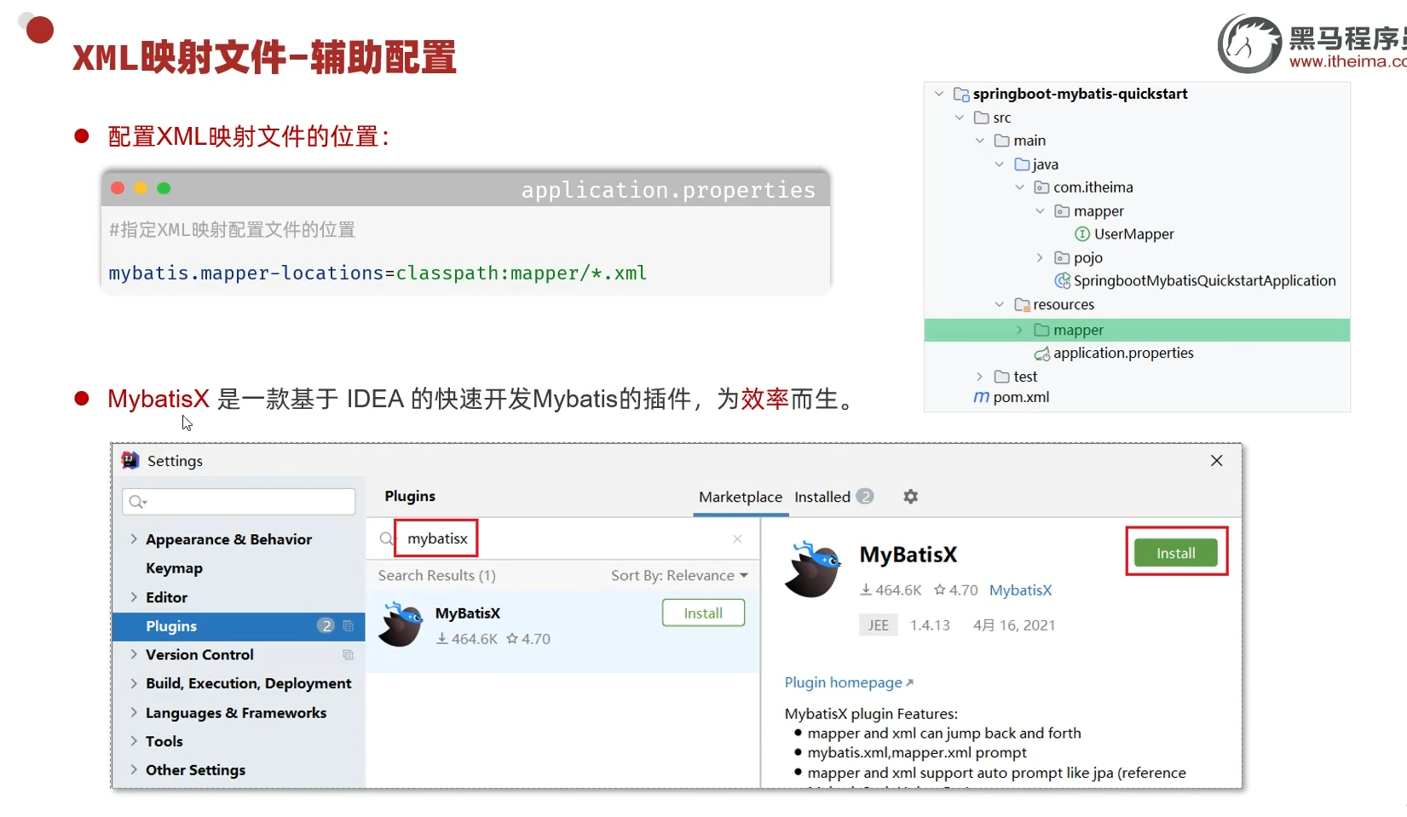Screen dimensions: 1407x817
Task: Click the Settings search input field
Action: pos(239,502)
